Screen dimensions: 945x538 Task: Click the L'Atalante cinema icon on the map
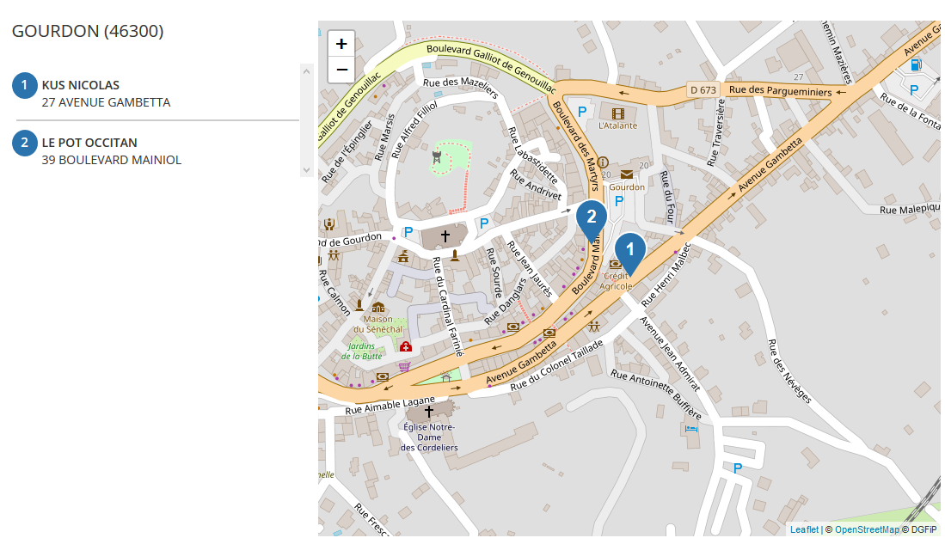tap(617, 113)
